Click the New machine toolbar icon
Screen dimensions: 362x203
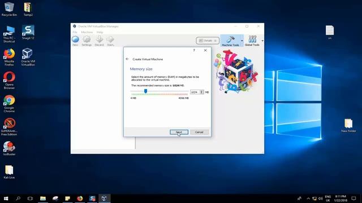pos(75,41)
